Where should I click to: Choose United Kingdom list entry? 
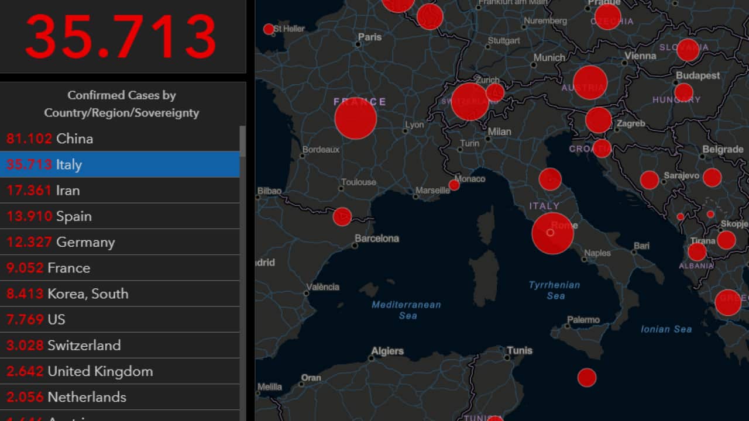(x=119, y=371)
